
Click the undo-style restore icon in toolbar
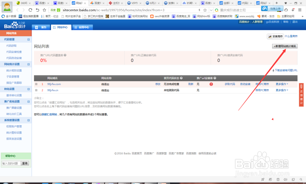point(37,10)
